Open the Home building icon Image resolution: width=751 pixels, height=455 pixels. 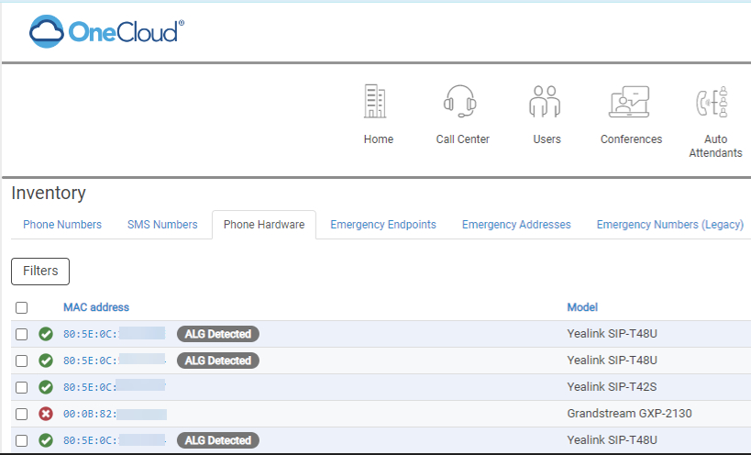pyautogui.click(x=374, y=101)
